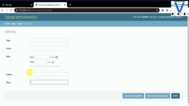Image resolution: width=189 pixels, height=106 pixels.
Task: Focus the Title input field
Action: (x=49, y=40)
